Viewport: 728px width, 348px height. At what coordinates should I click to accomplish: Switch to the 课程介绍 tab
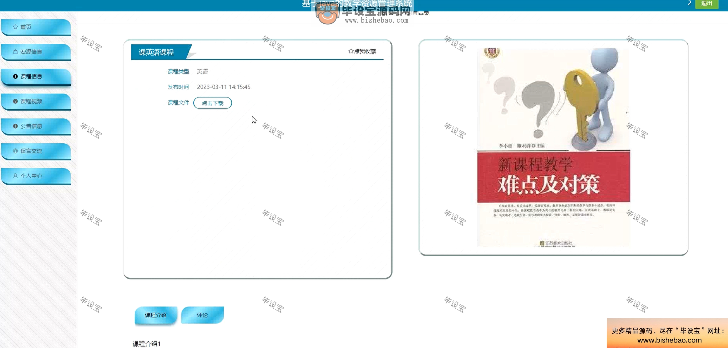point(156,315)
